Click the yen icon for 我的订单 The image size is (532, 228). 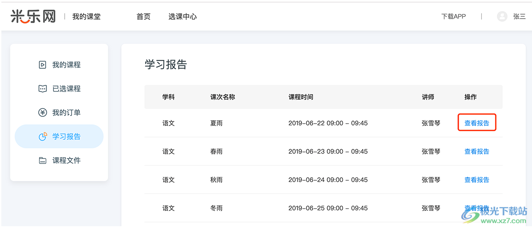[43, 112]
